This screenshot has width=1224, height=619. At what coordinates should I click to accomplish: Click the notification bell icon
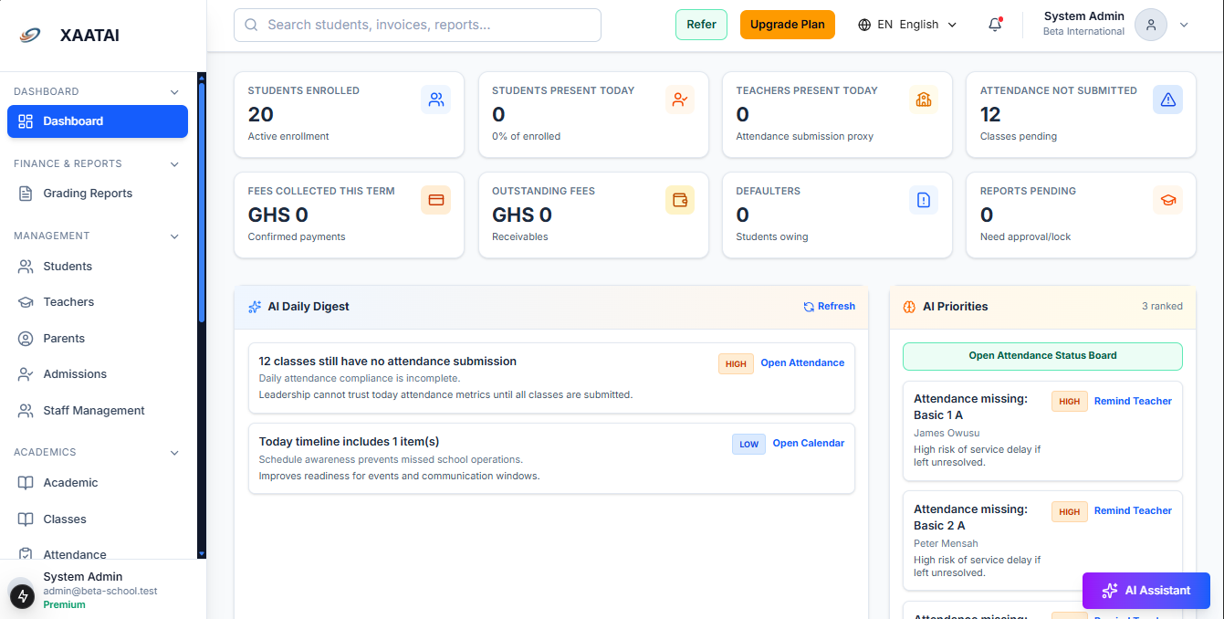[x=995, y=25]
